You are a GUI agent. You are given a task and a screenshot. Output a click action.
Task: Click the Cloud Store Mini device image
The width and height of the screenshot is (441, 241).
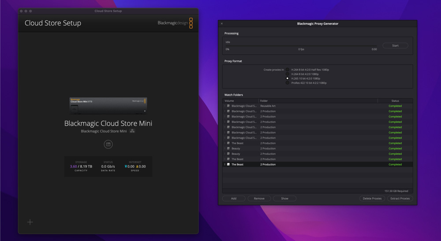coord(108,106)
